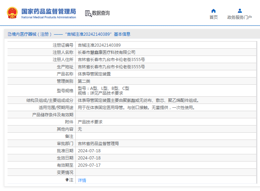Viewport: 260px width, 191px height.
Task: Select approval department 吉林省药品监督管理局
Action: 98,144
